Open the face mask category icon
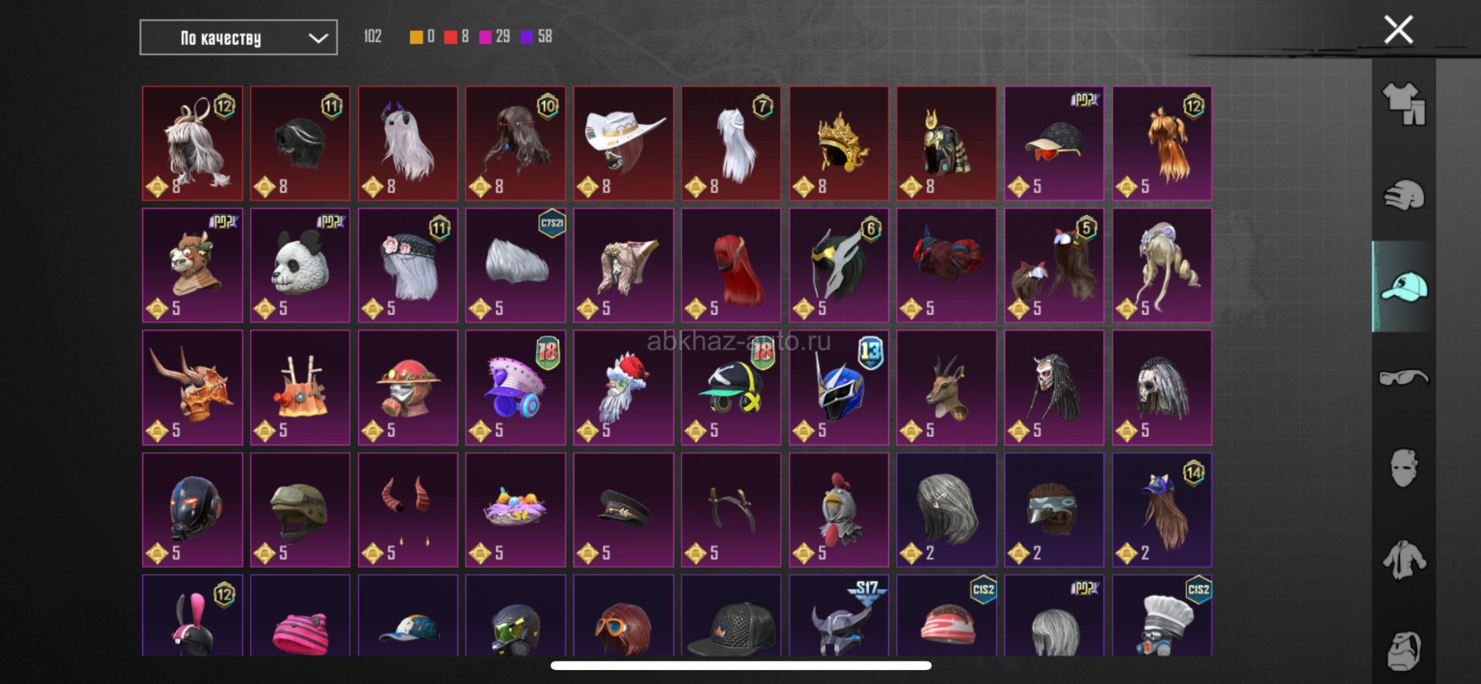The width and height of the screenshot is (1481, 684). 1404,468
